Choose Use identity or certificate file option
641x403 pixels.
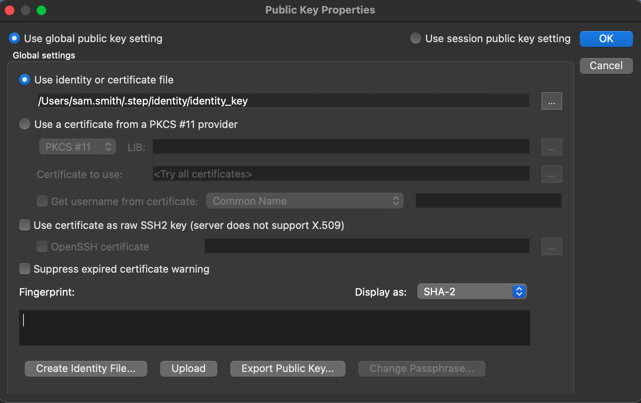pos(25,80)
